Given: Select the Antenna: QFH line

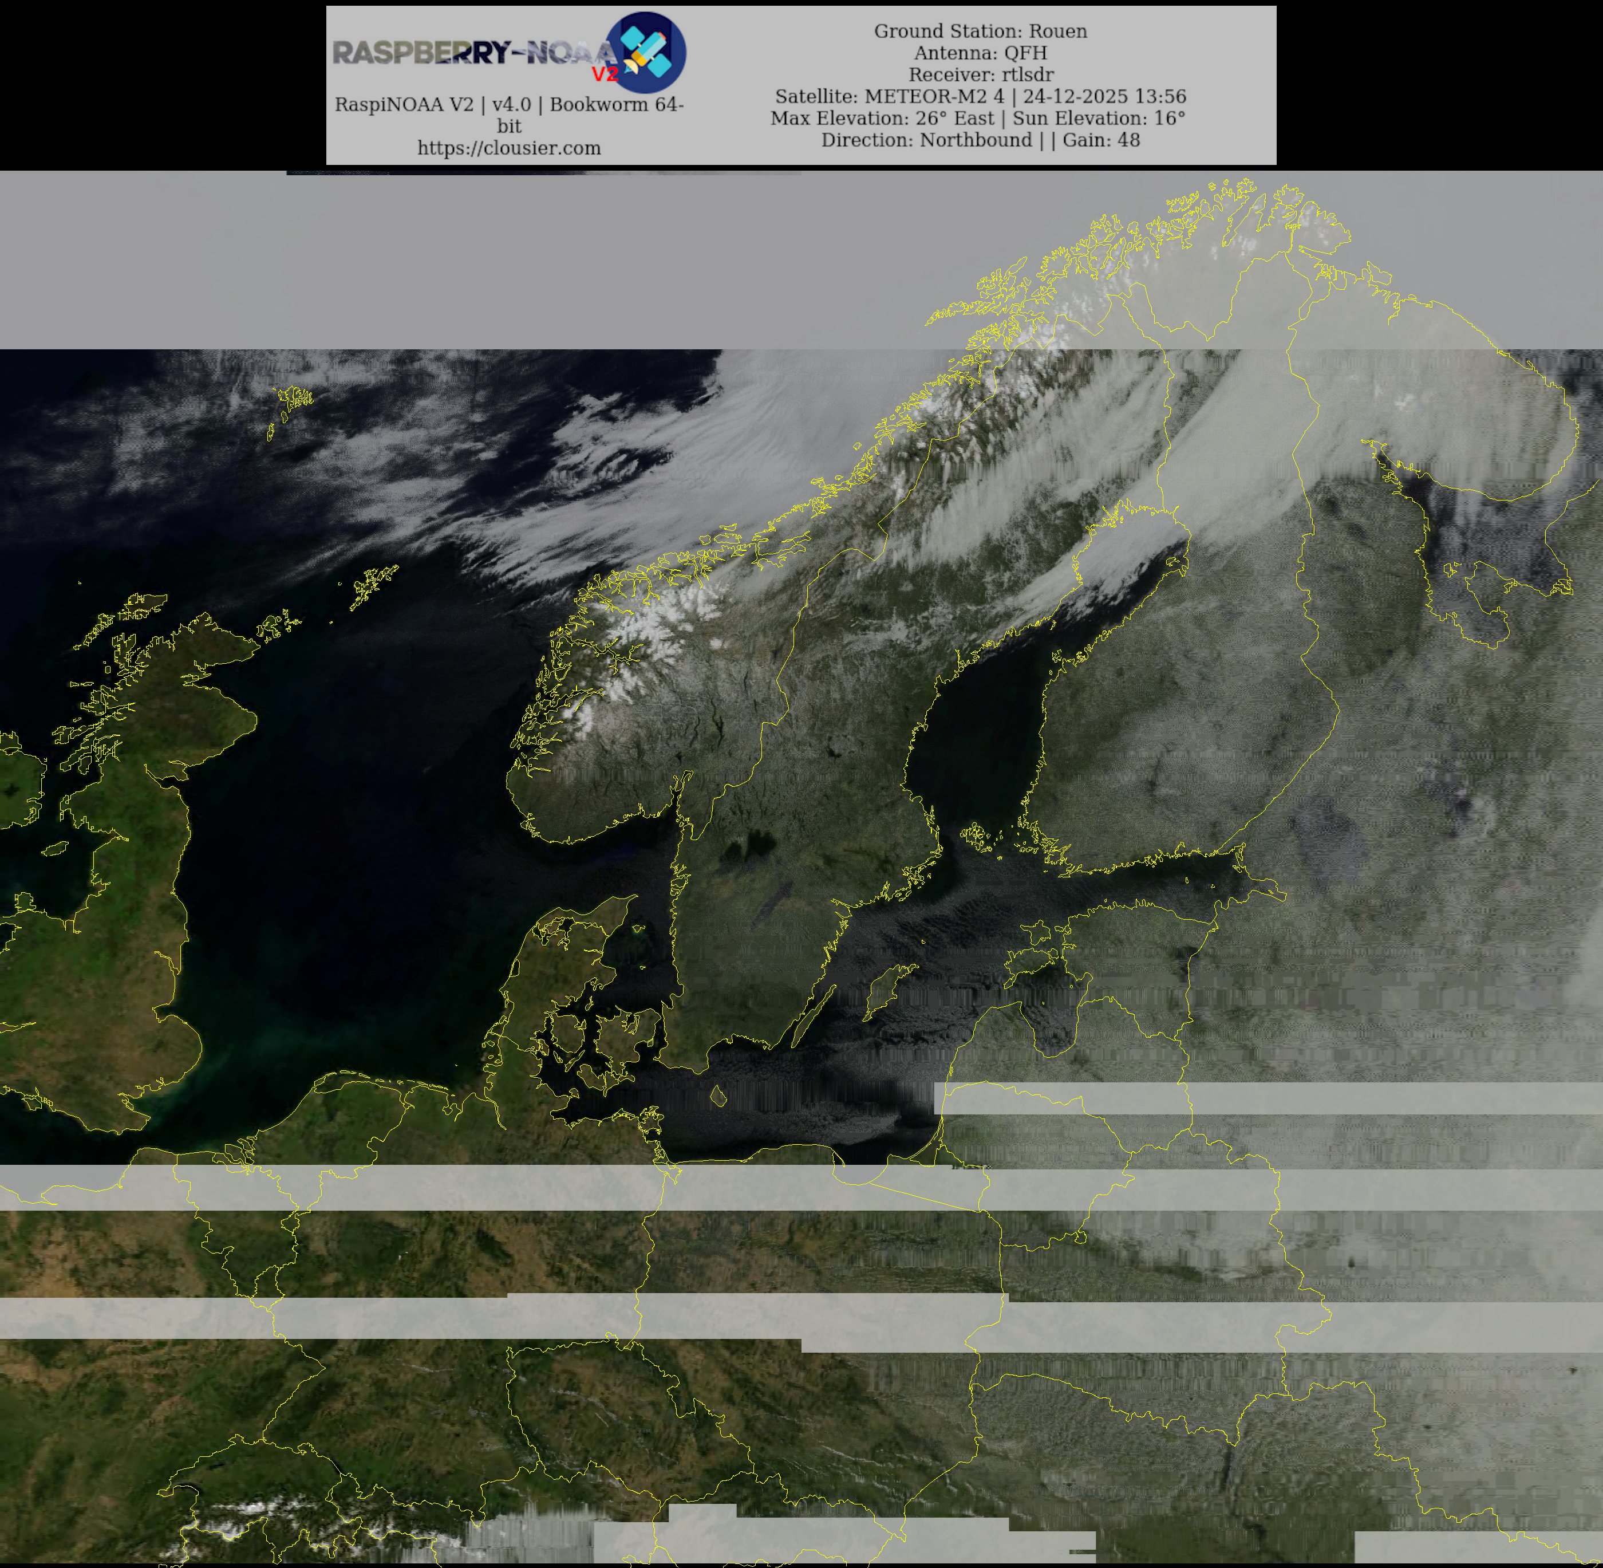Looking at the screenshot, I should coord(980,53).
